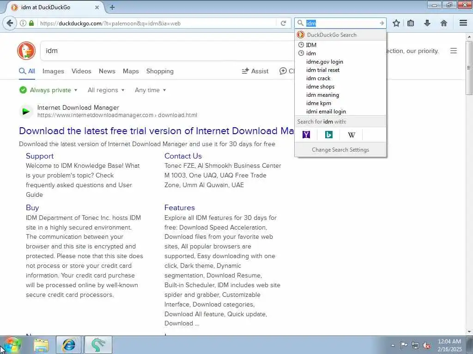
Task: Click the DuckDuckGo logo
Action: tap(26, 51)
